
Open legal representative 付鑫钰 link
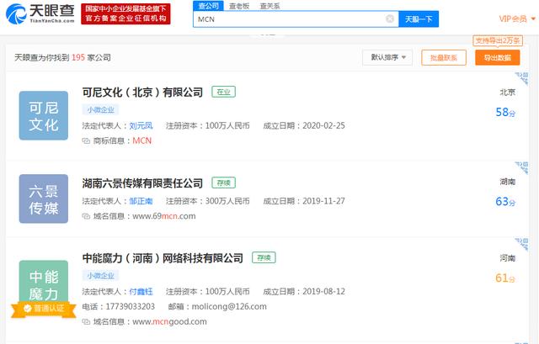click(x=141, y=292)
